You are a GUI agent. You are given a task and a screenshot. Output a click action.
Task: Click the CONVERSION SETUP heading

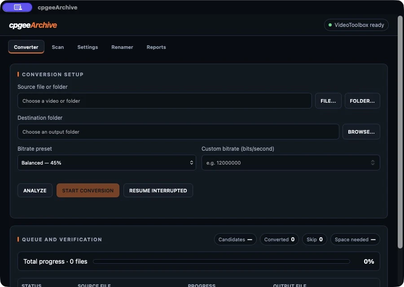point(53,74)
